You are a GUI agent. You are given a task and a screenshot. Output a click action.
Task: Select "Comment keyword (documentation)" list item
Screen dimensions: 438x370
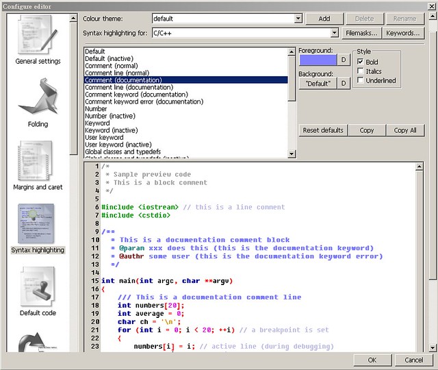click(185, 95)
